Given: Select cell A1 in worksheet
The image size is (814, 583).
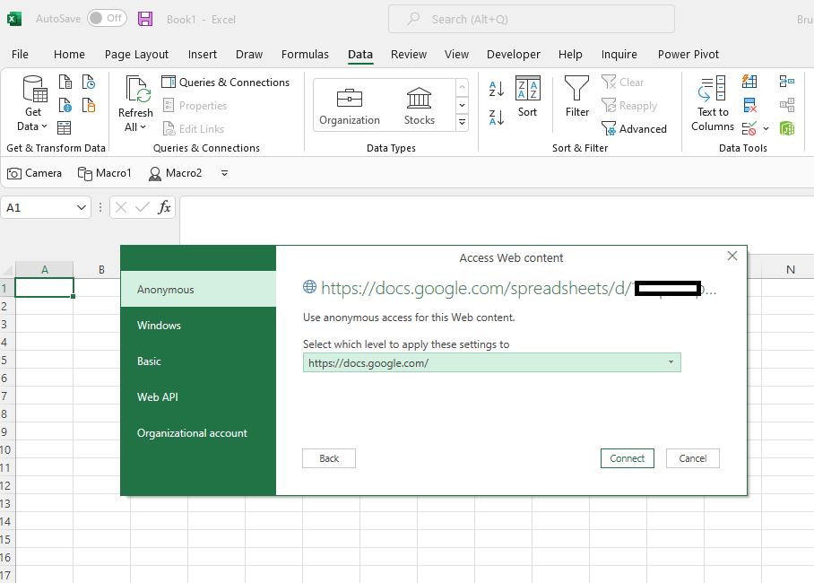Looking at the screenshot, I should coord(44,287).
